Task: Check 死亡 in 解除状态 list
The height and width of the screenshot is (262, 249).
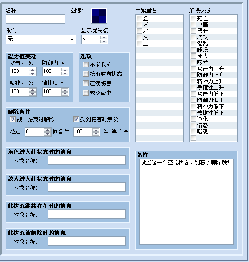Action: coord(193,18)
